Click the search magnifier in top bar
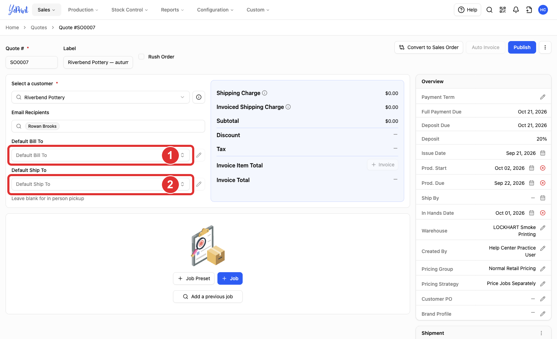 489,10
